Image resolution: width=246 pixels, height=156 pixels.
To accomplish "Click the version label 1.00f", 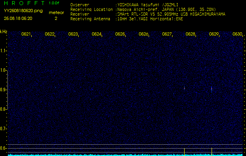I will [x=54, y=3].
